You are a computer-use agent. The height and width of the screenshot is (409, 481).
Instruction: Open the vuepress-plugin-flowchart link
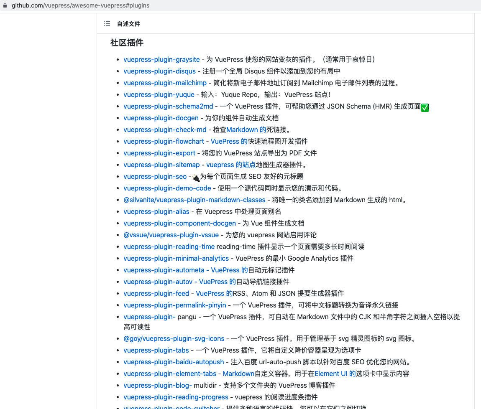[x=164, y=141]
